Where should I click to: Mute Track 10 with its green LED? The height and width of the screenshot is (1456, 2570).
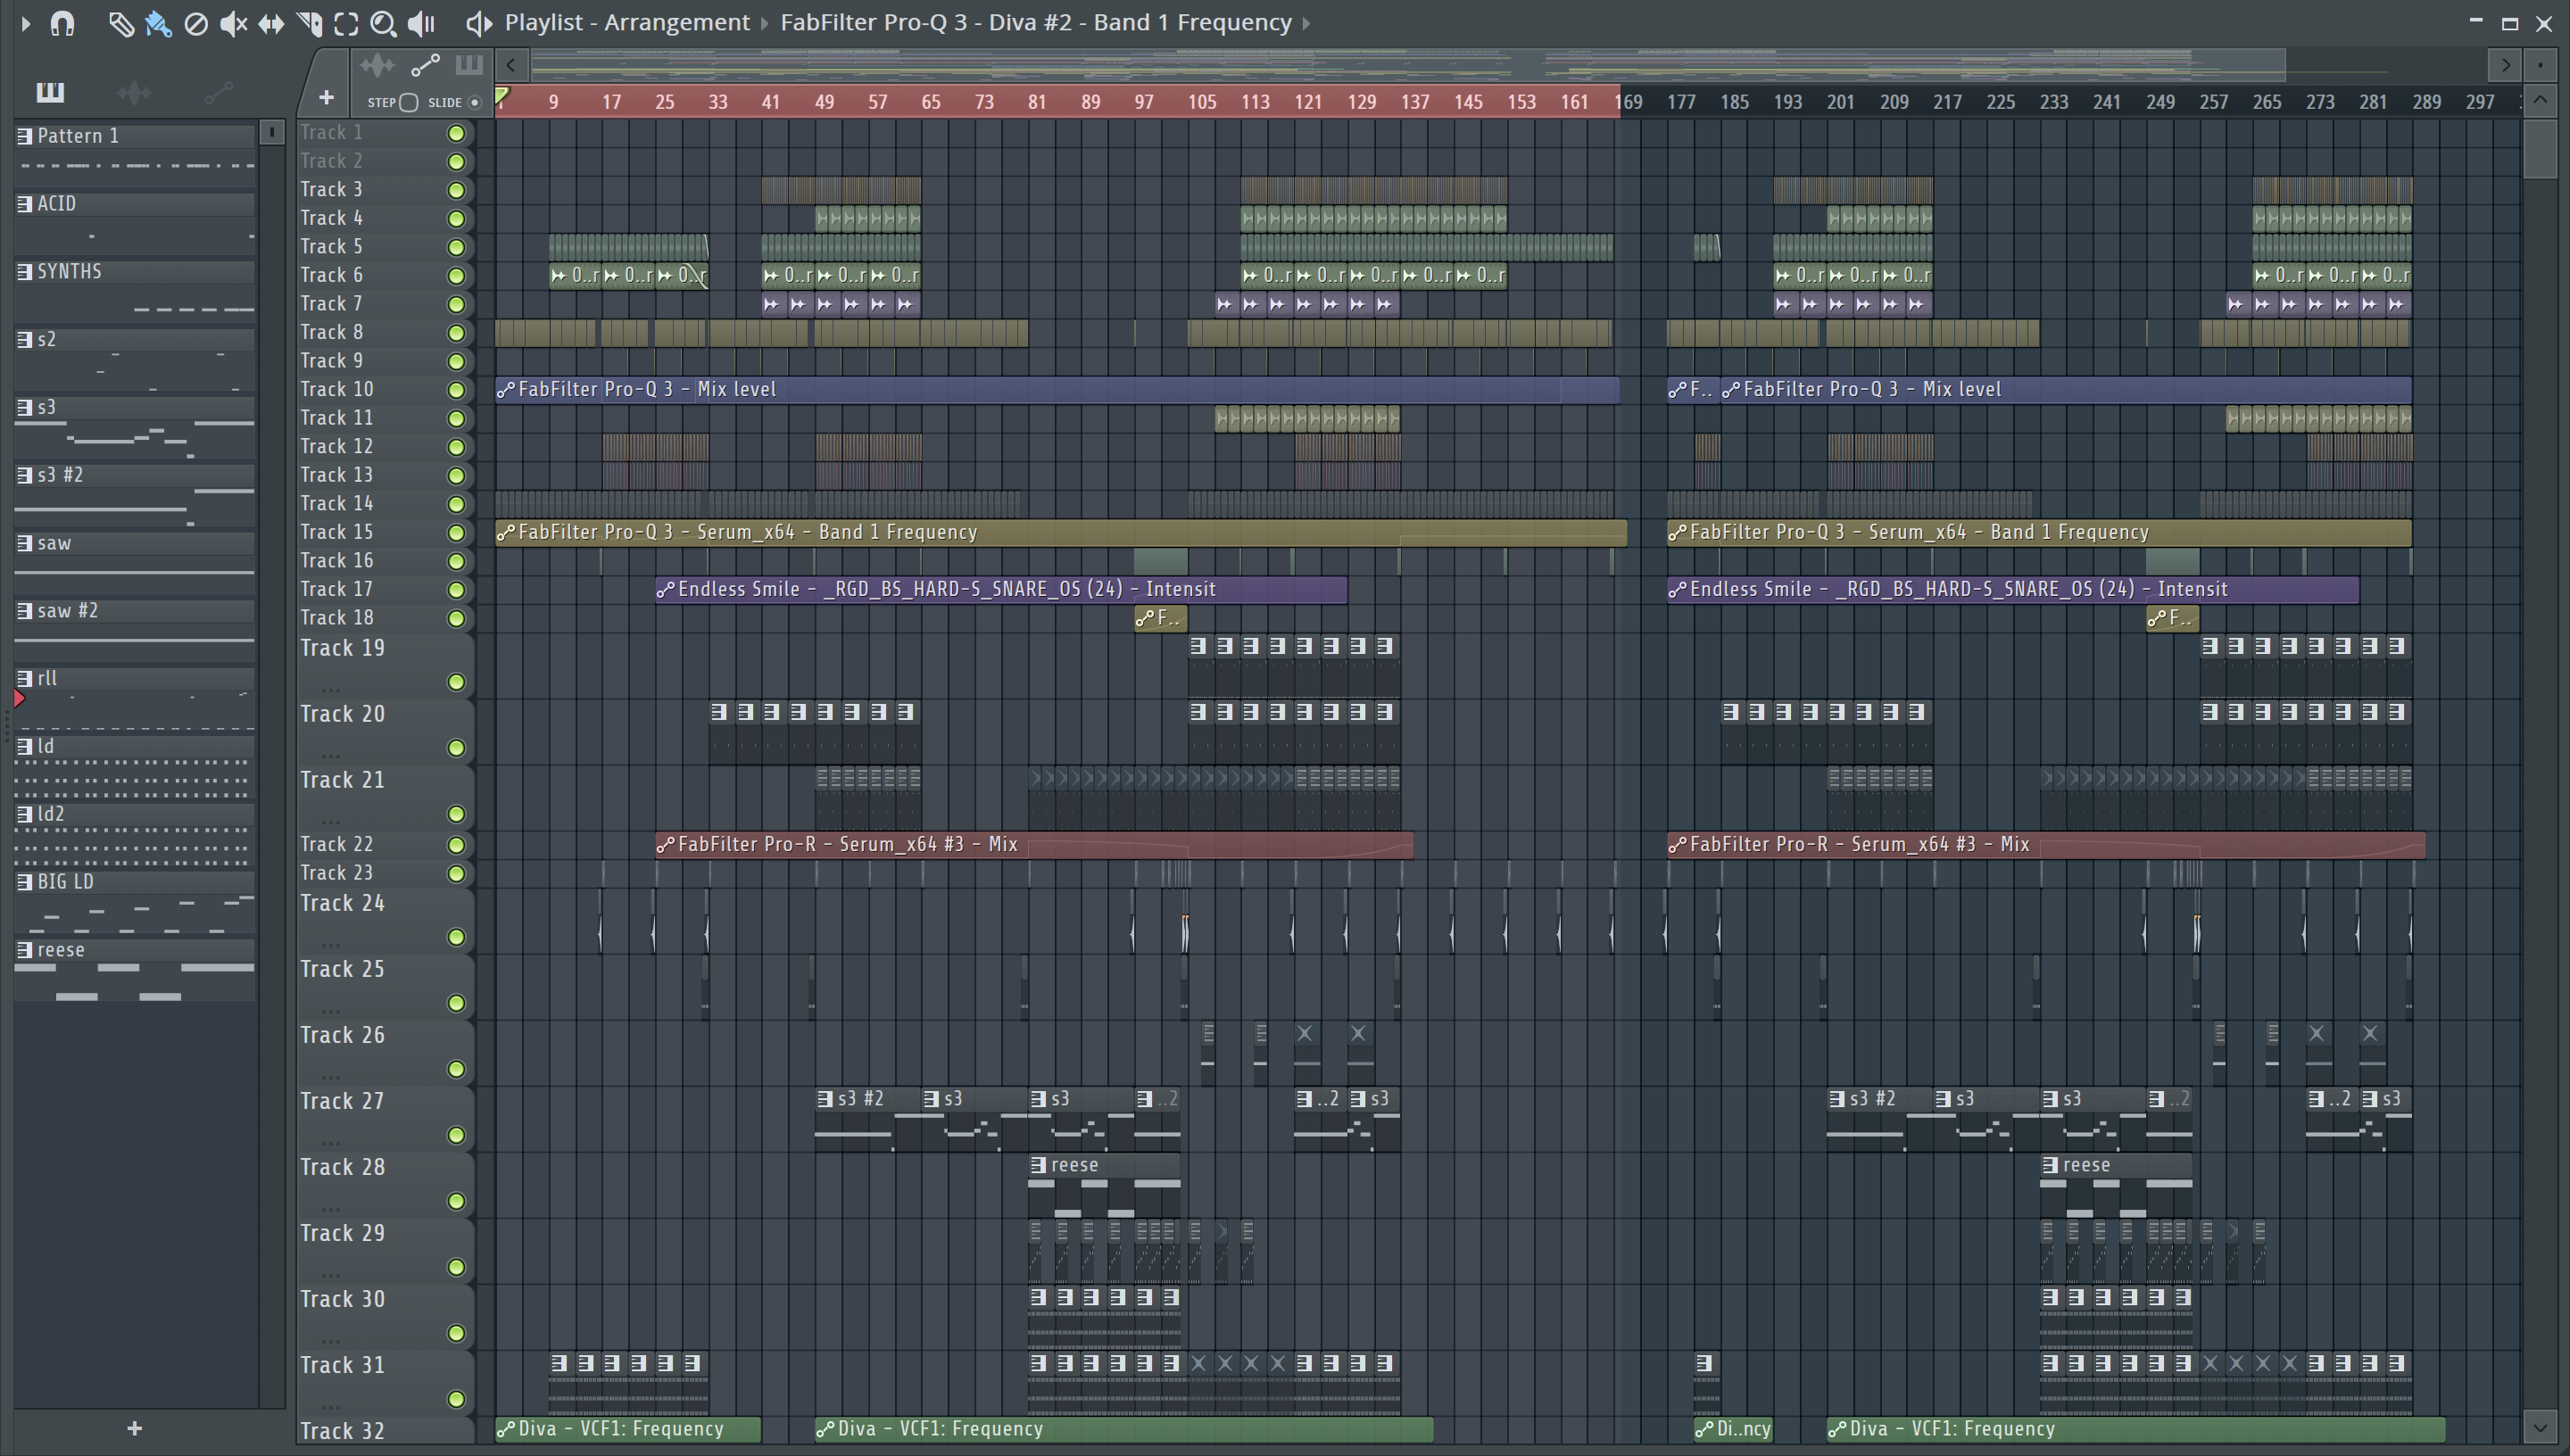(x=456, y=390)
